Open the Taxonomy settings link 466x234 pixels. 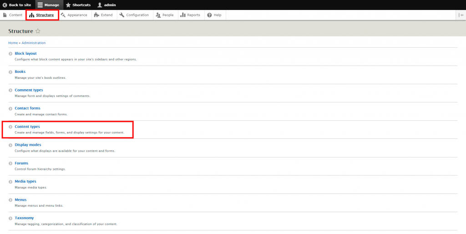pyautogui.click(x=24, y=218)
